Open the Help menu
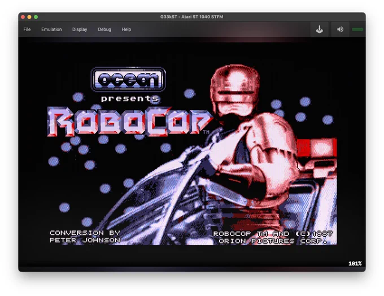384x296 pixels. click(x=126, y=29)
